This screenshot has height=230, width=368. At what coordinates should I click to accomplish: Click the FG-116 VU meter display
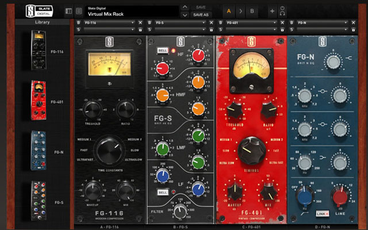click(109, 64)
